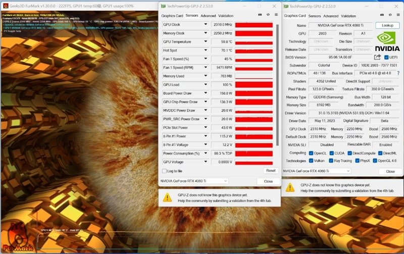Toggle the Log to file checkbox

coord(164,171)
